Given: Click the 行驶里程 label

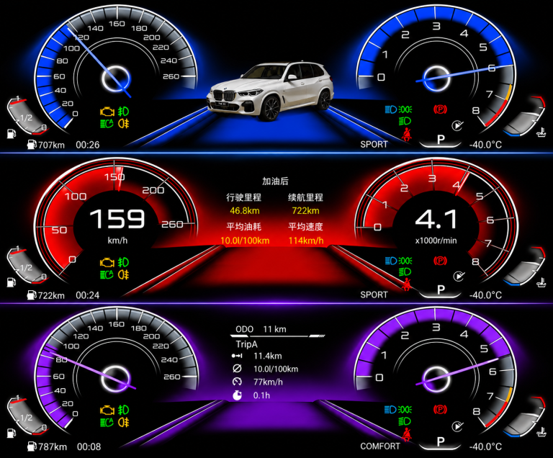Looking at the screenshot, I should (x=243, y=197).
